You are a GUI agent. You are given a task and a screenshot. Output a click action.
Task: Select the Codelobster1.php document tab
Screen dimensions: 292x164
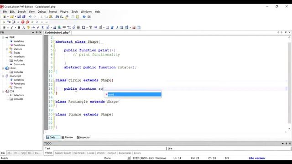pyautogui.click(x=57, y=32)
